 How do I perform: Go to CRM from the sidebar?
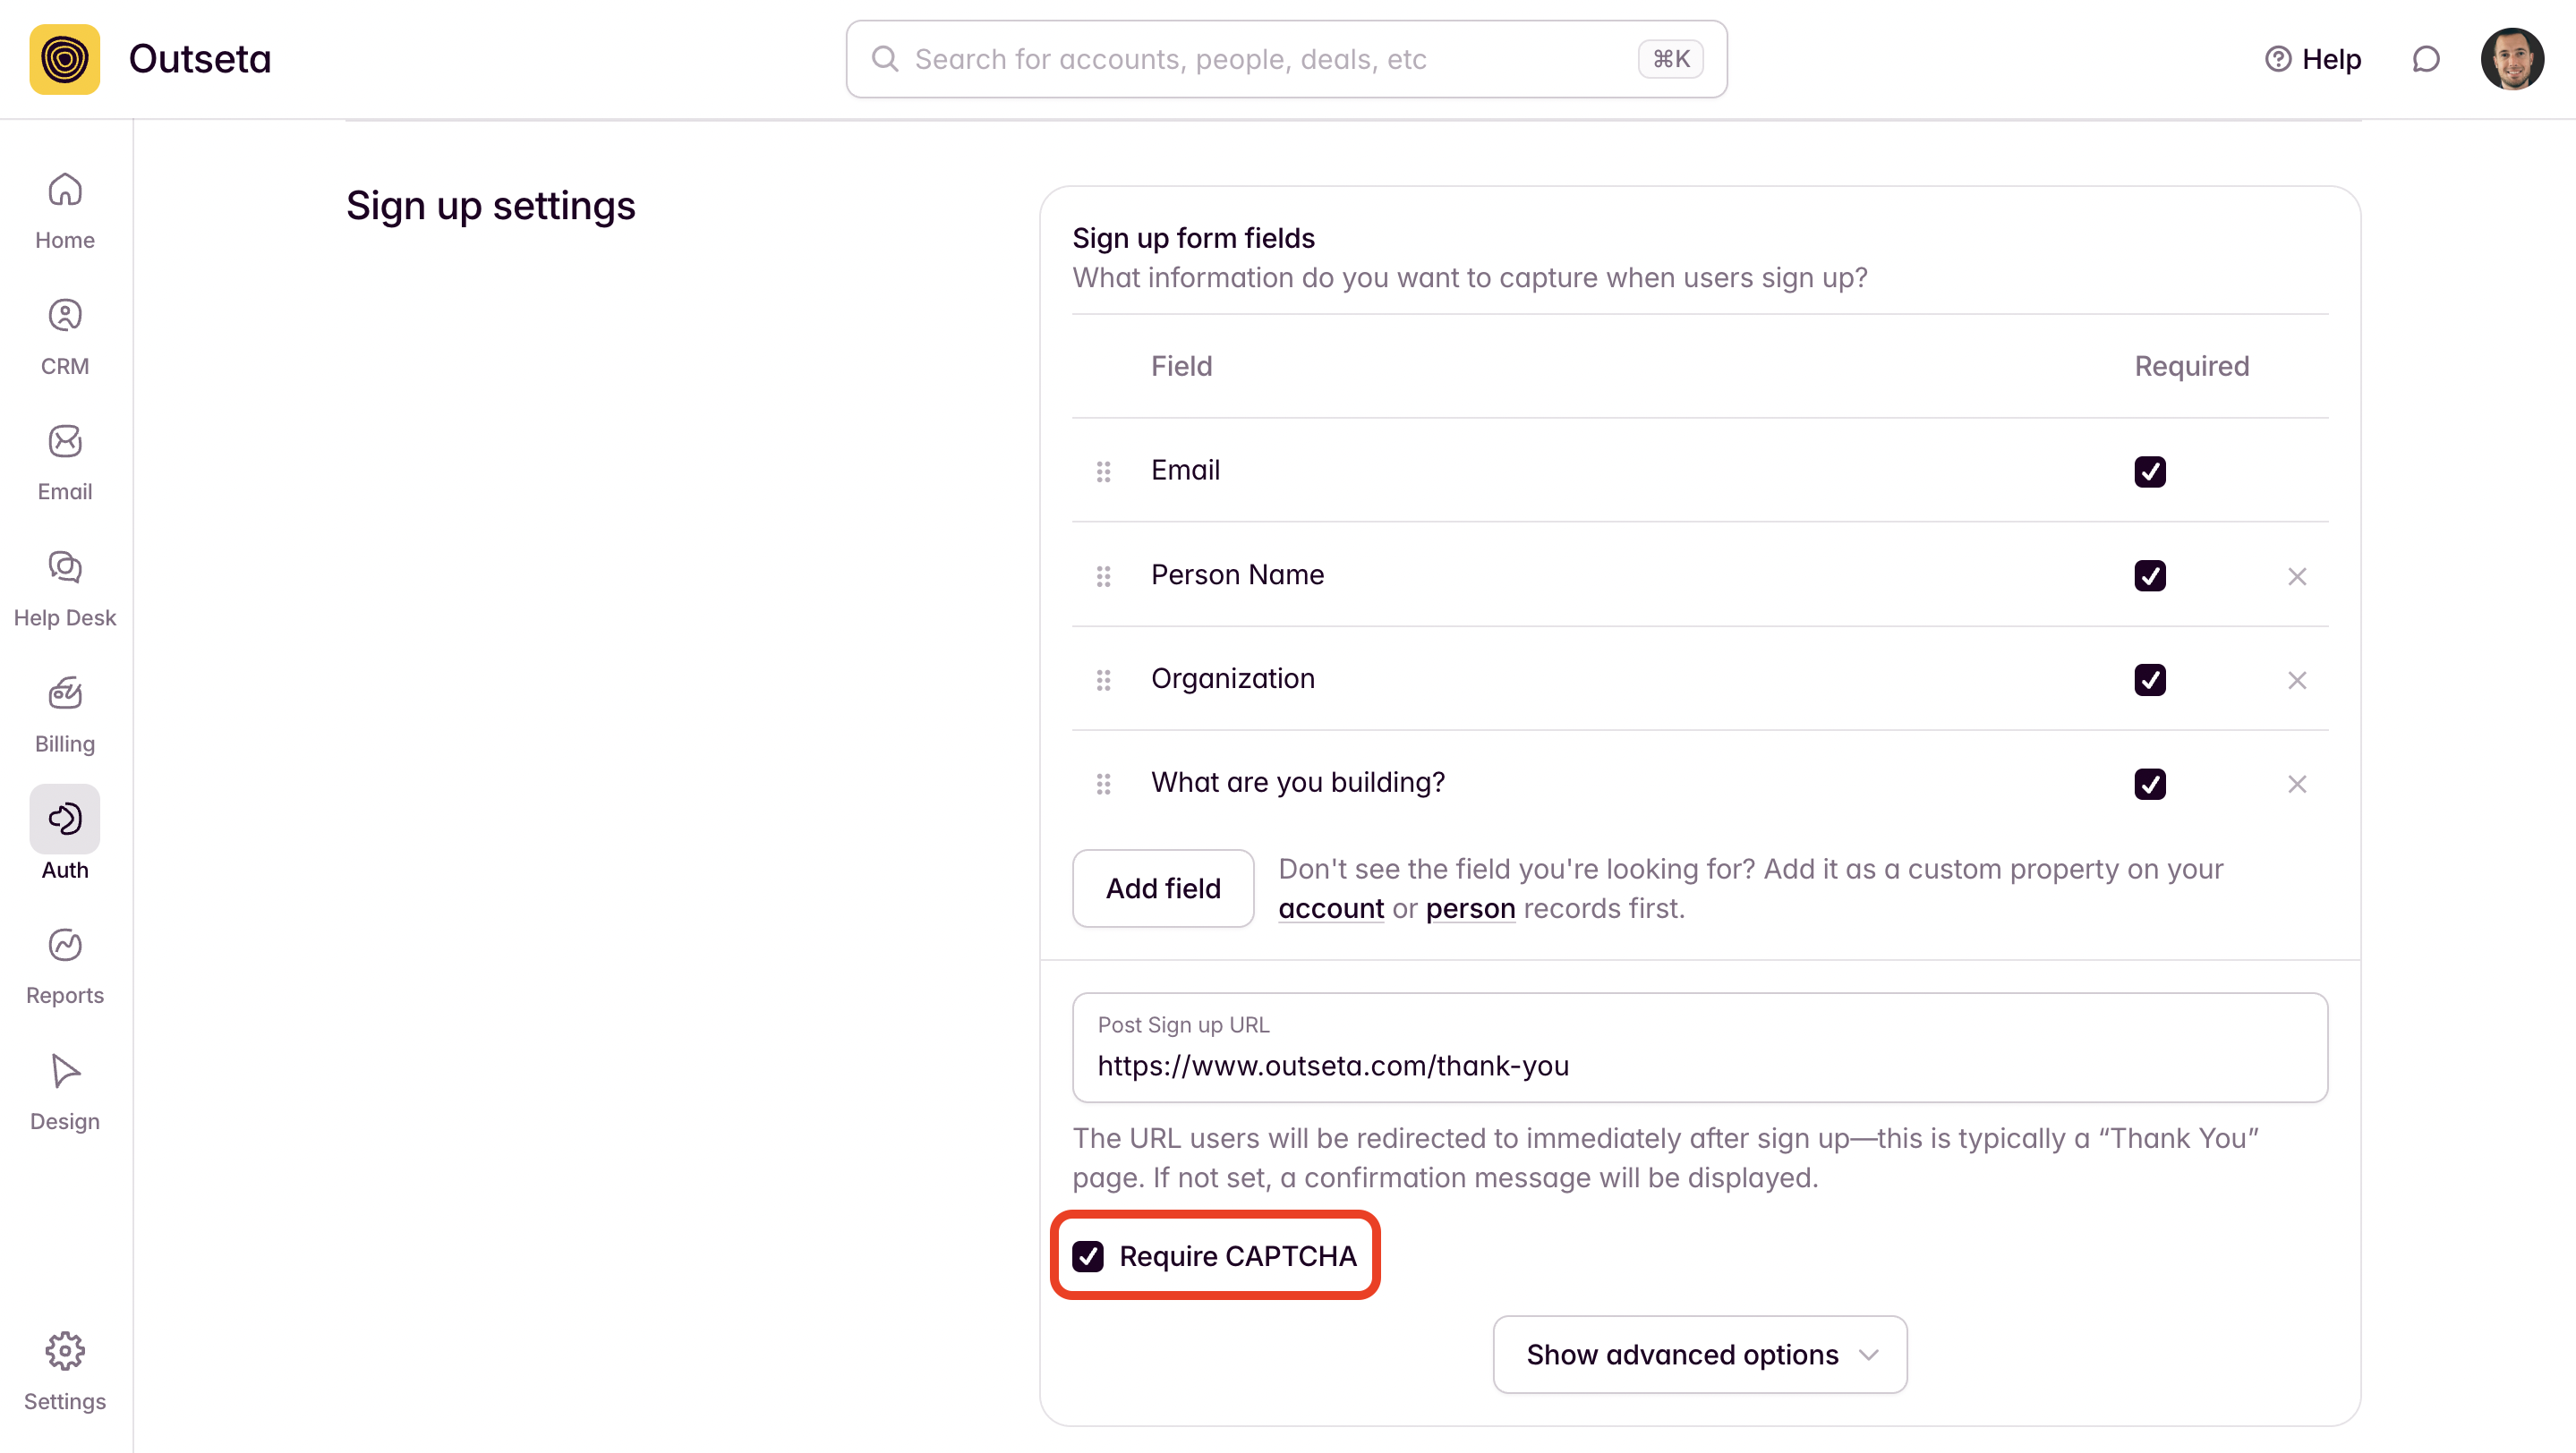(65, 336)
